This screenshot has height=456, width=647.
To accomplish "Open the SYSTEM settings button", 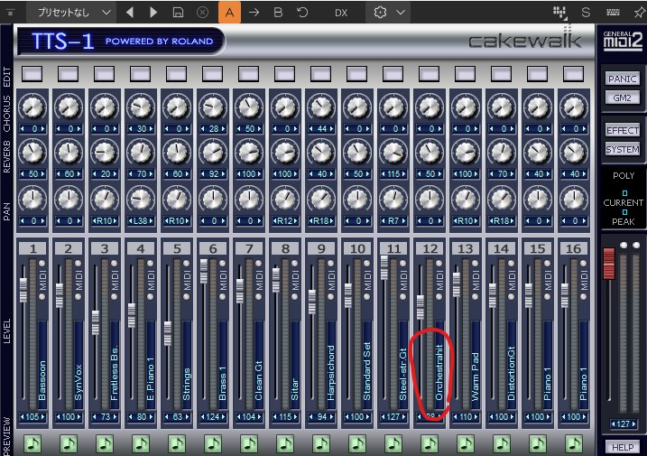I will [x=623, y=149].
